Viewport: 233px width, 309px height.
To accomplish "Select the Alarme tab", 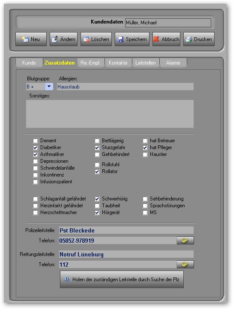I will click(173, 63).
